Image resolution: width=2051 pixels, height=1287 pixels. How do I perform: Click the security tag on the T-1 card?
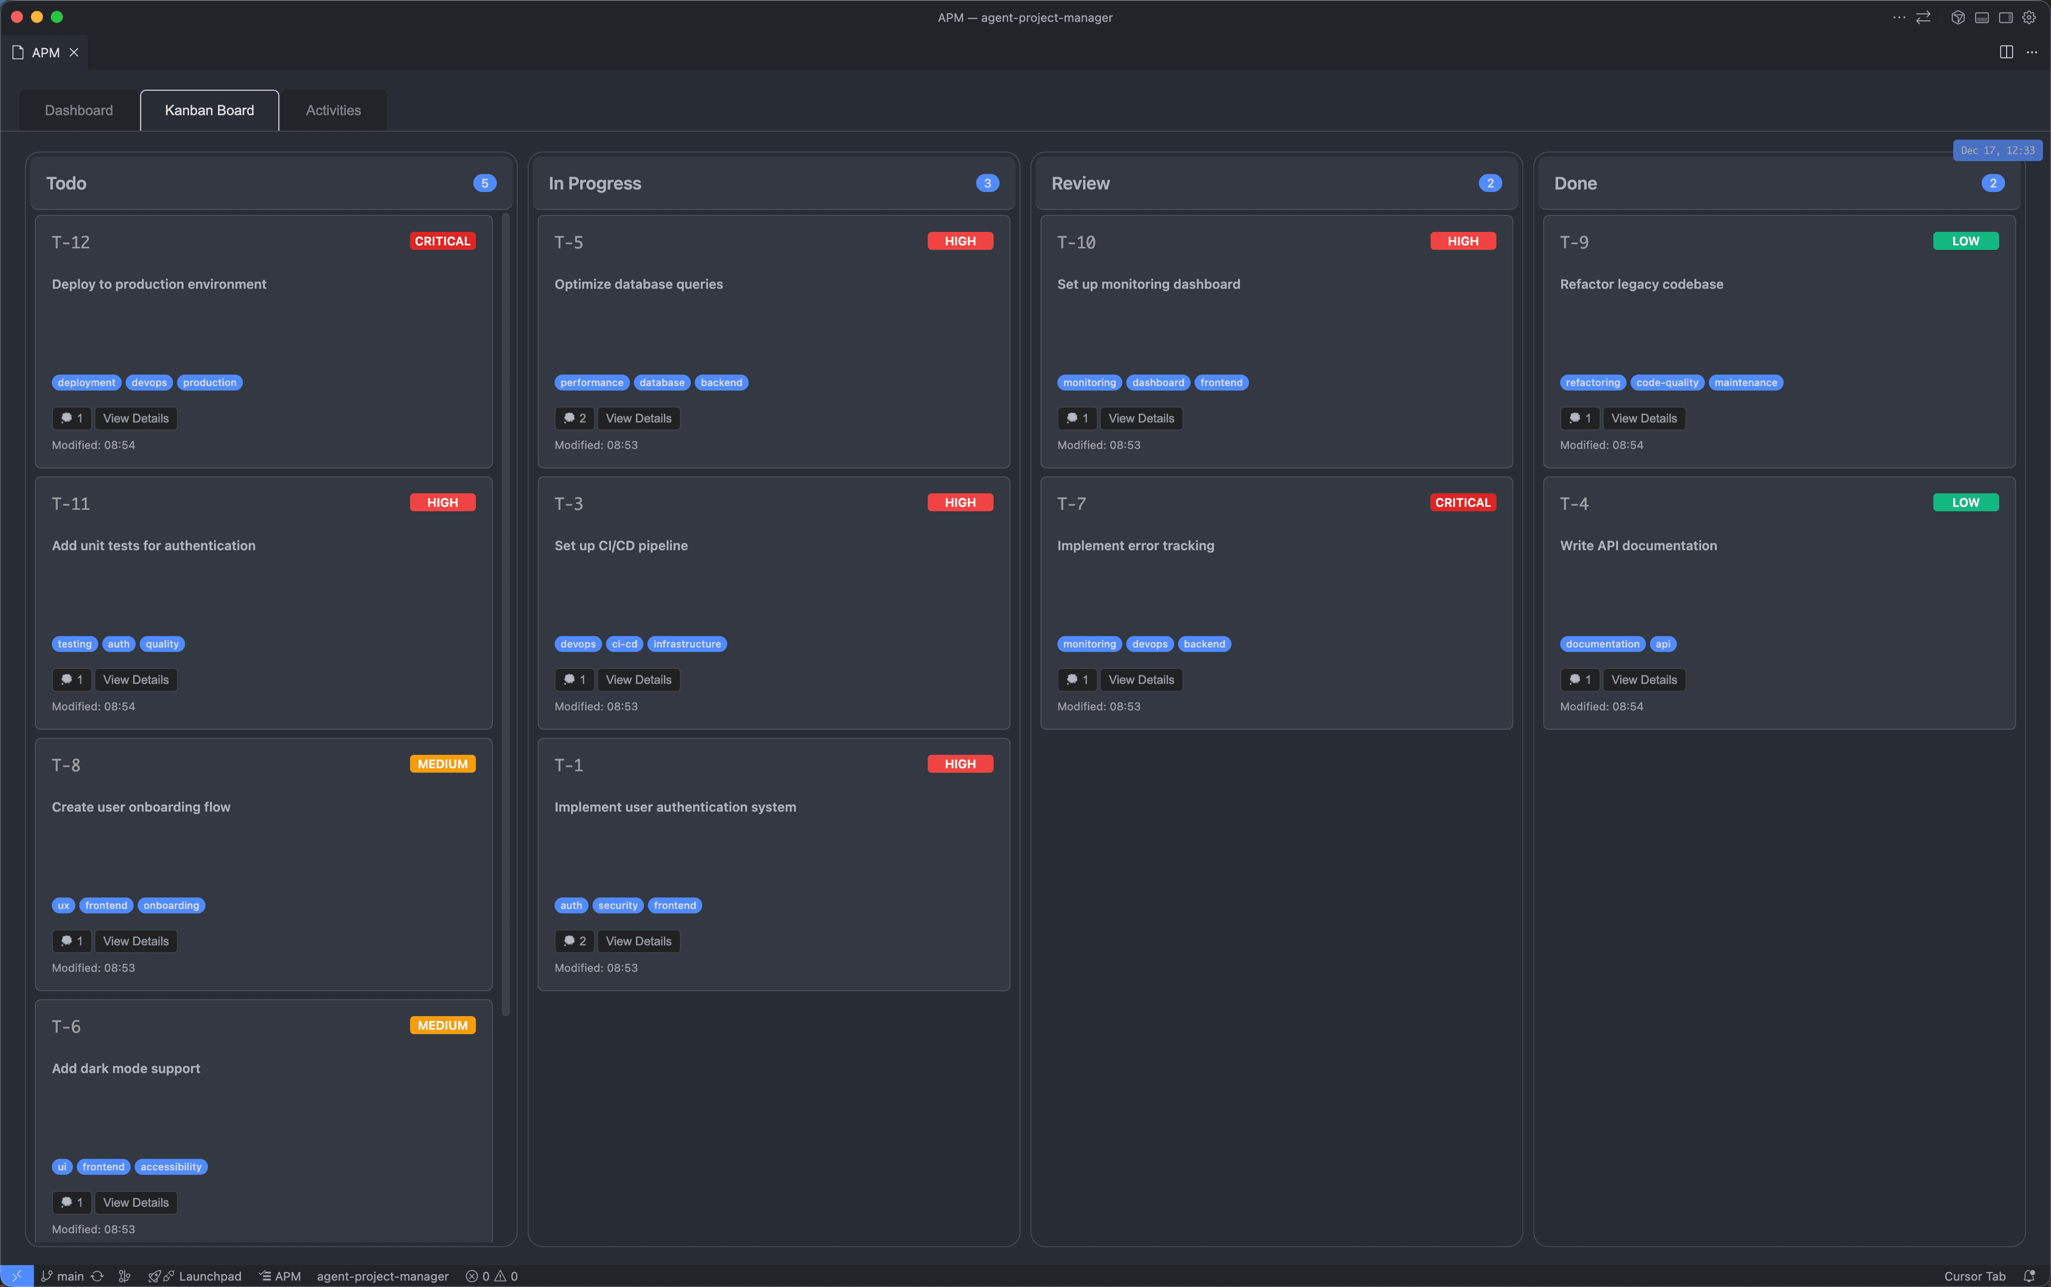(617, 905)
